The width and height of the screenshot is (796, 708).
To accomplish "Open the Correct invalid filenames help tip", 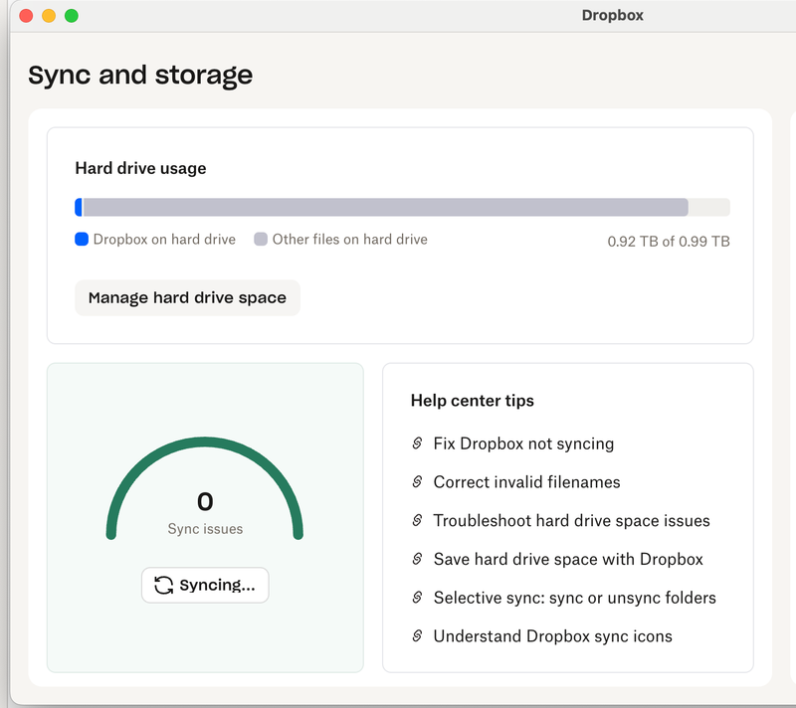I will pos(526,482).
